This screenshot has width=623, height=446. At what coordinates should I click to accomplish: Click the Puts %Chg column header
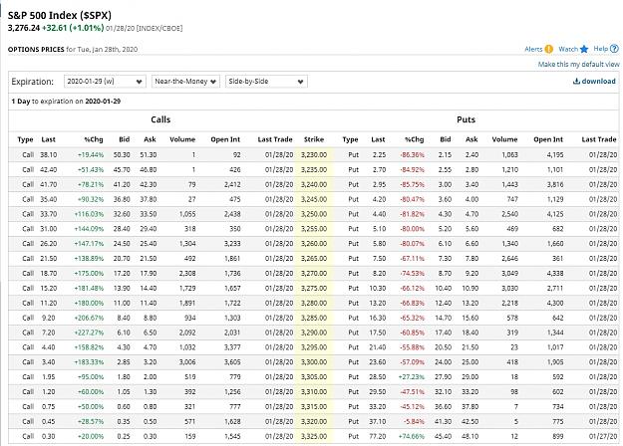pyautogui.click(x=415, y=139)
